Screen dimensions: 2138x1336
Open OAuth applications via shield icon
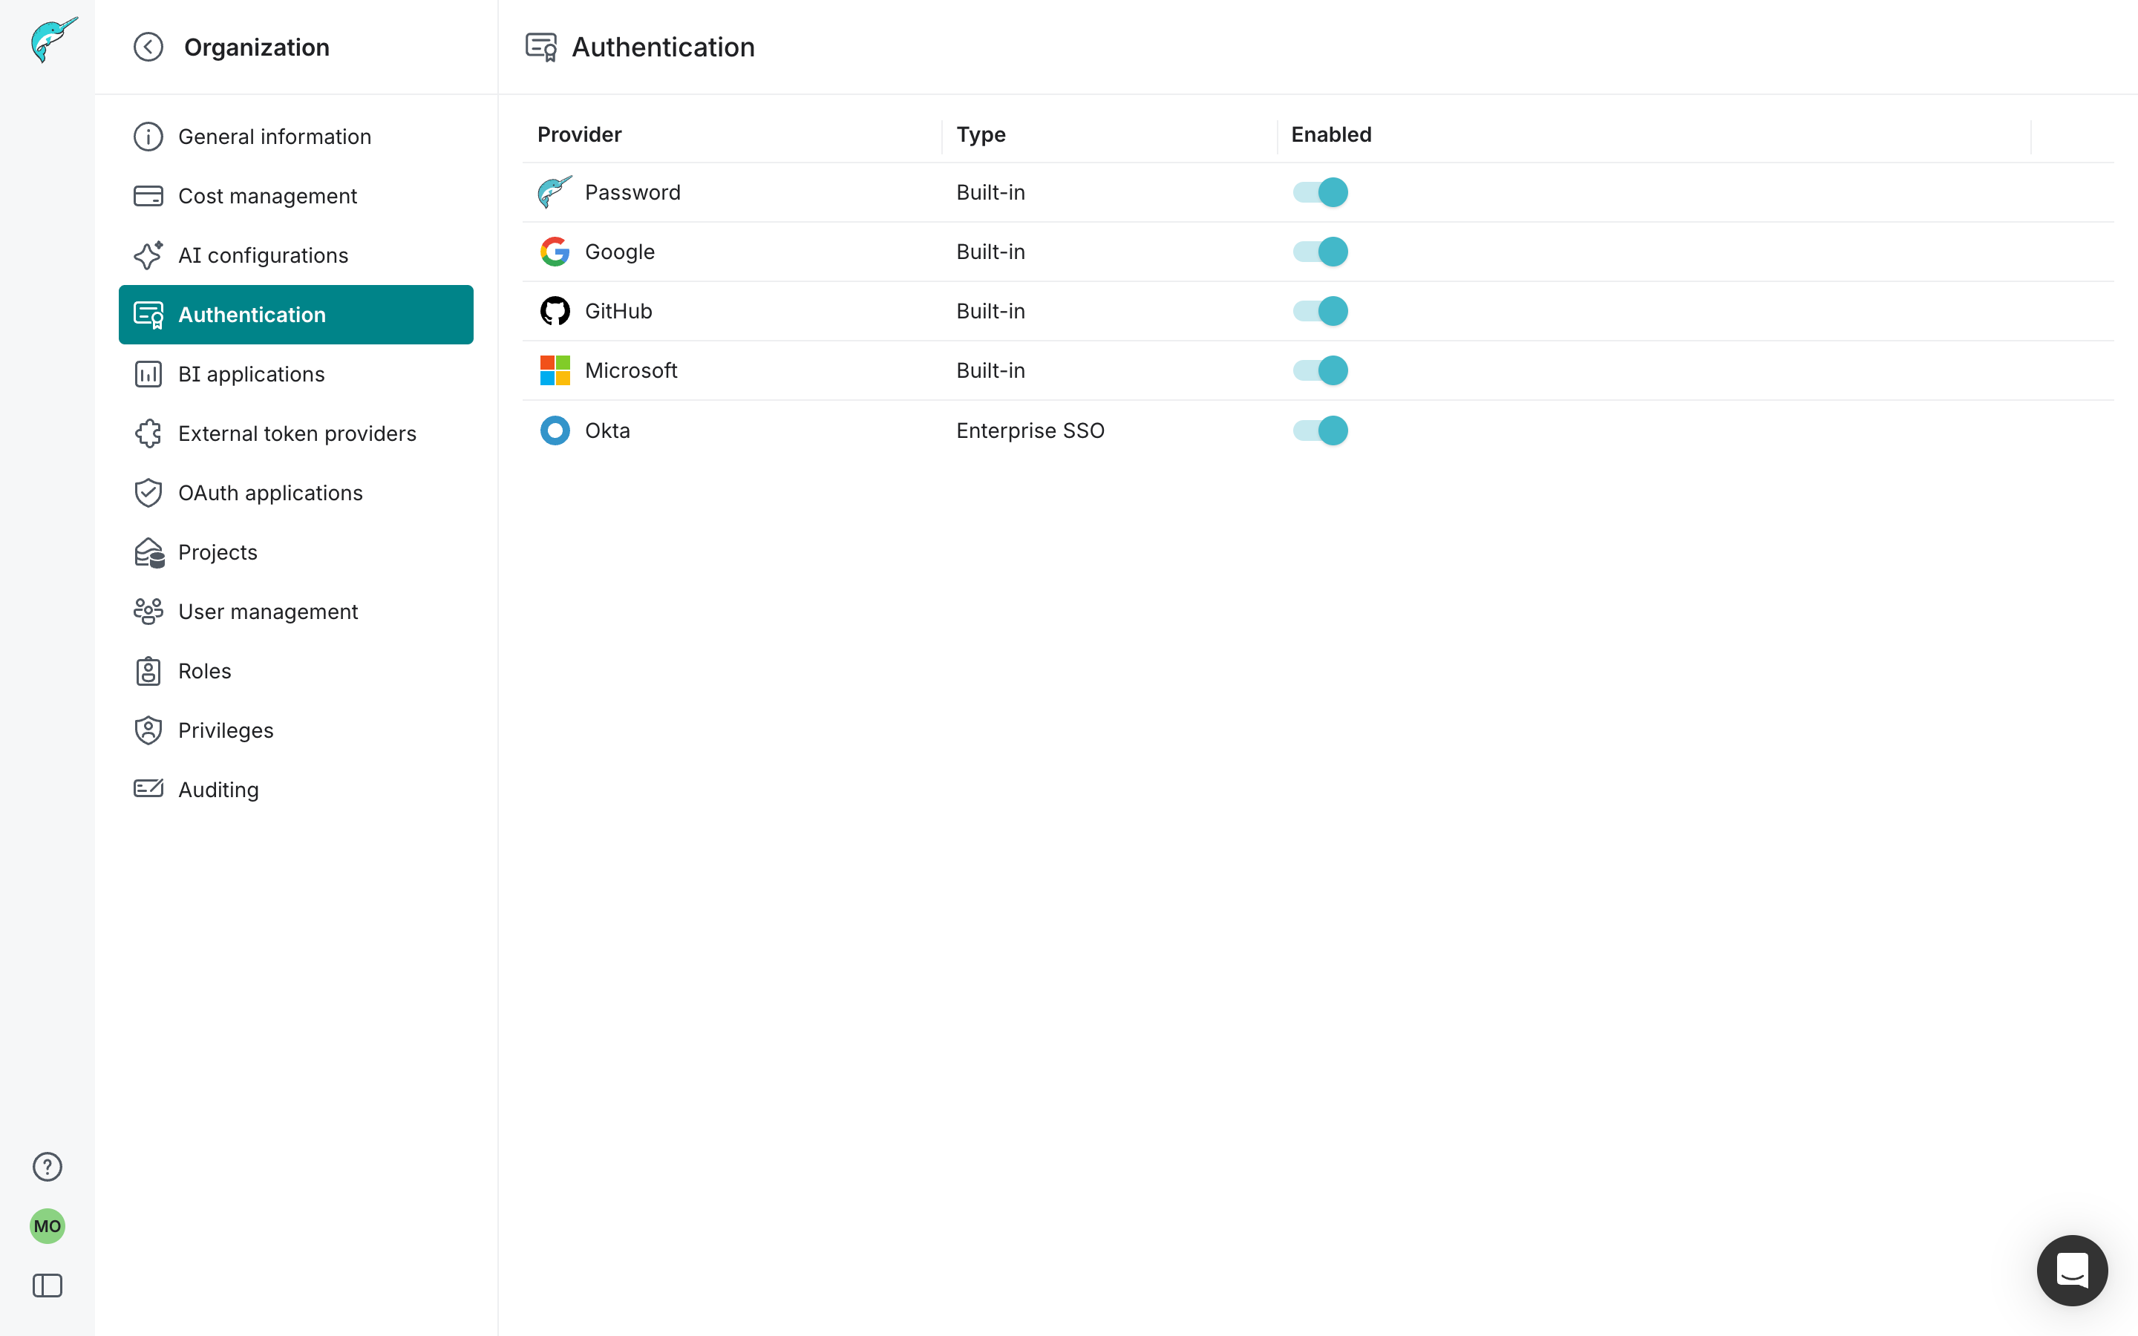148,492
